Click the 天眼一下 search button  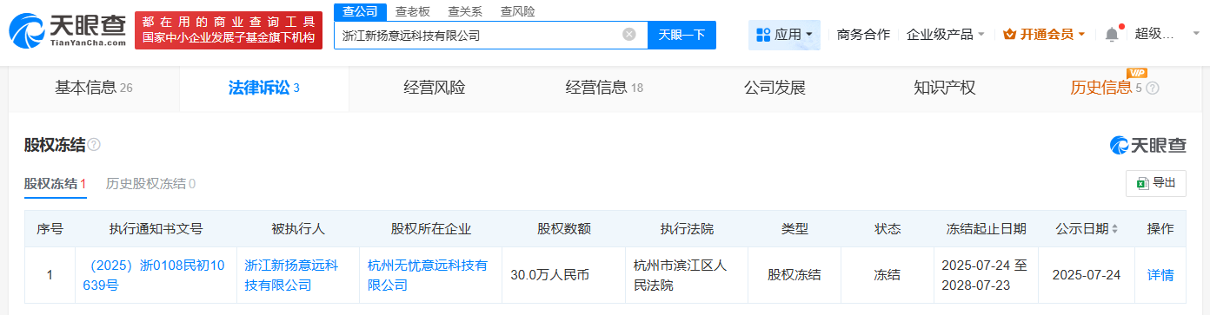tap(682, 36)
